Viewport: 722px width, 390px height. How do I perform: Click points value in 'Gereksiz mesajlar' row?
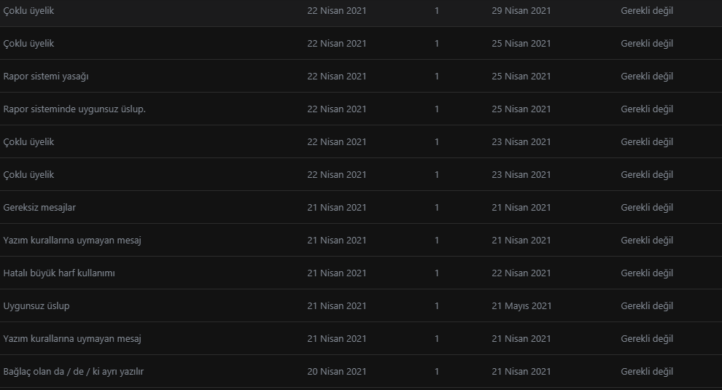(437, 208)
